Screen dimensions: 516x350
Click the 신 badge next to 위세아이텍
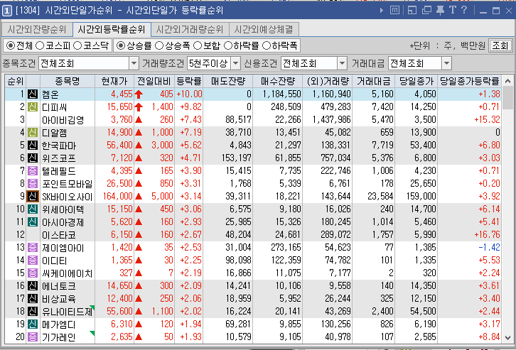[x=33, y=209]
